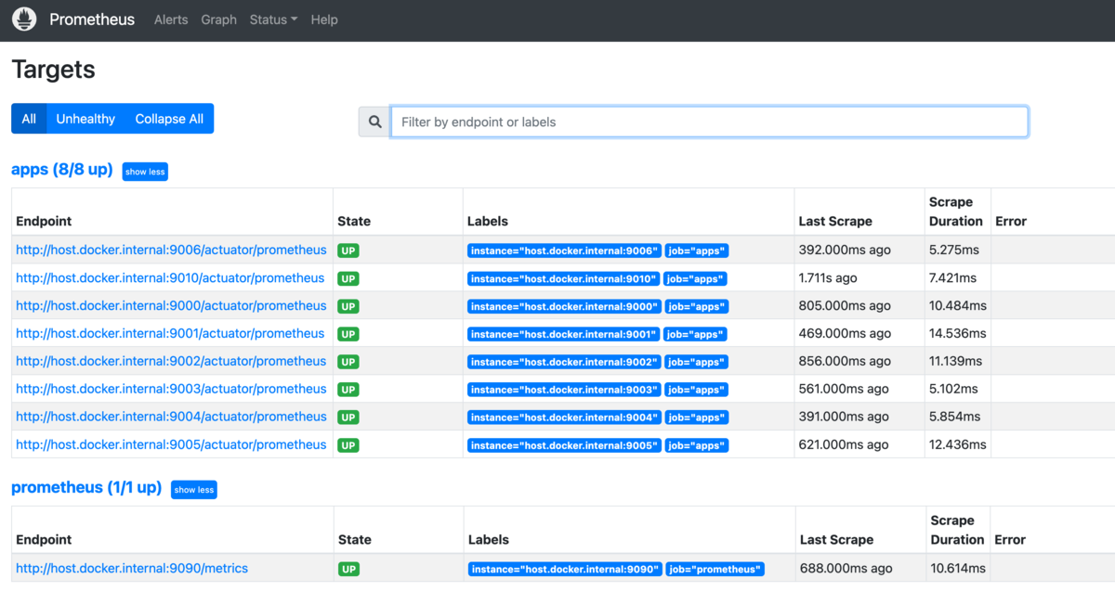Screen dimensions: 1115x604
Task: Click last scrape value 688.000ms ago
Action: pyautogui.click(x=846, y=568)
